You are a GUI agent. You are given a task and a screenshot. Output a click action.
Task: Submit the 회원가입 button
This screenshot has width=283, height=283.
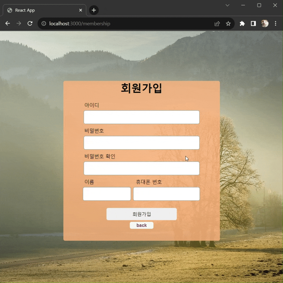[141, 214]
